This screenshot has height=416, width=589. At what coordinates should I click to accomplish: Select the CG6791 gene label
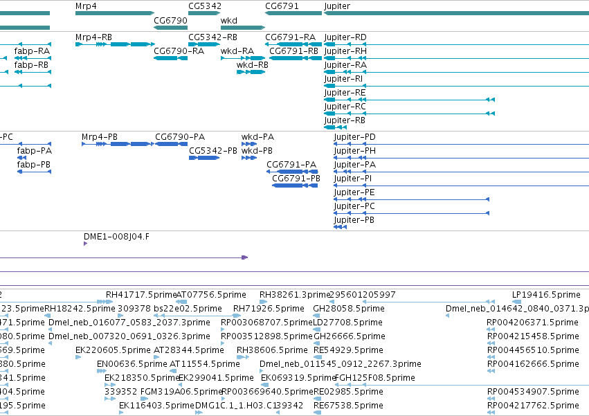tap(282, 6)
